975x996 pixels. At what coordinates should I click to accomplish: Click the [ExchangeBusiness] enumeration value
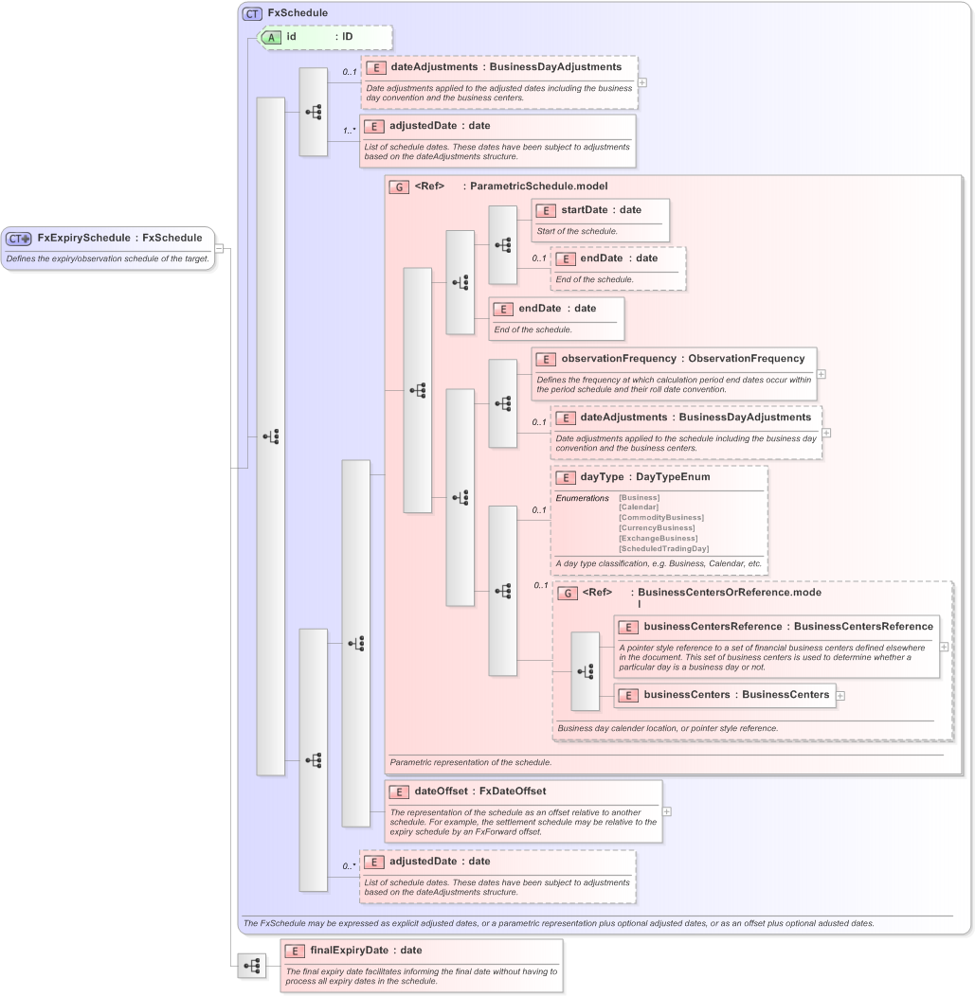point(658,539)
